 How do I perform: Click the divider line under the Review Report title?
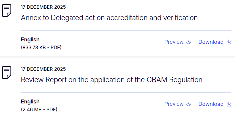click(126, 92)
